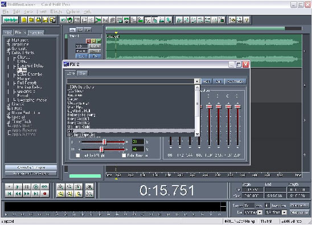
Task: Toggle the Track 1 Lock button
Action: click(82, 56)
